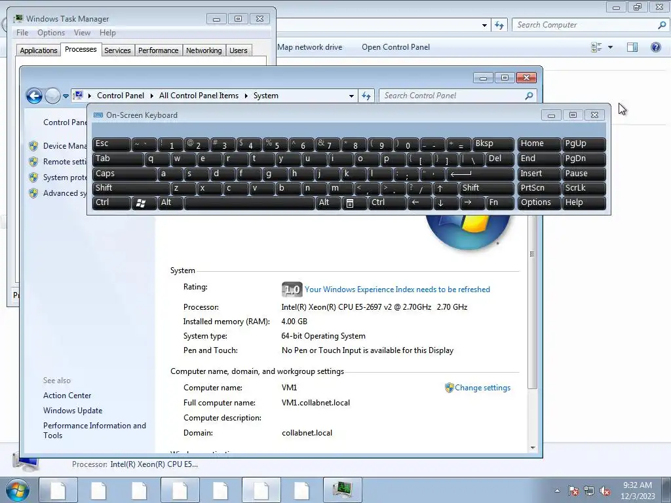Image resolution: width=671 pixels, height=503 pixels.
Task: Expand address bar history dropdown in System window
Action: pyautogui.click(x=351, y=96)
